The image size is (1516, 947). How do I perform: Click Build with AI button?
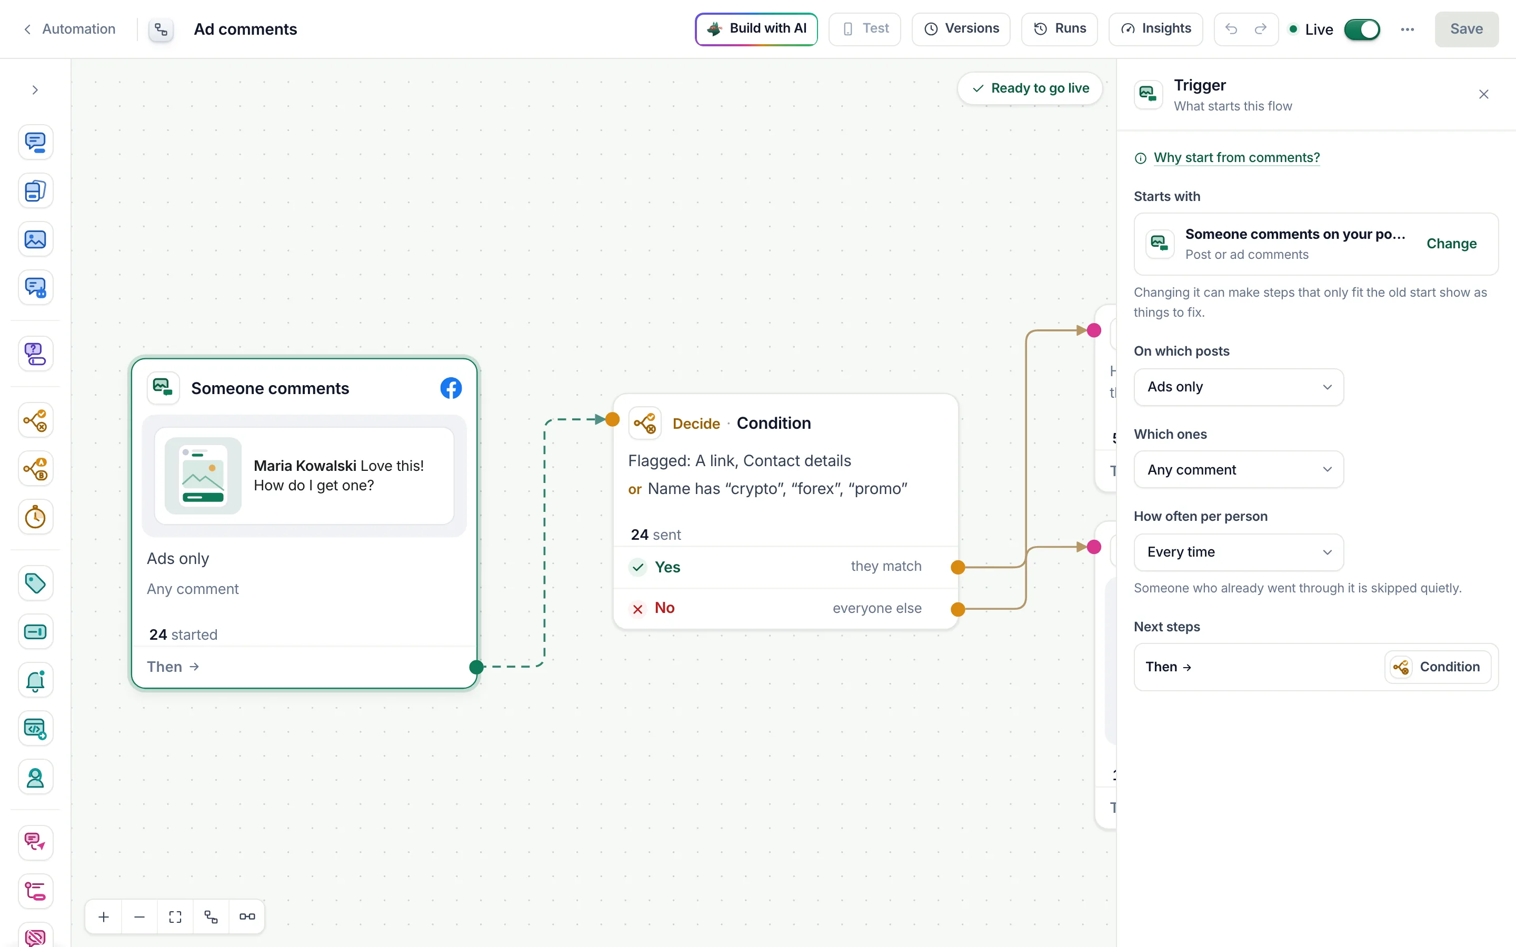[x=756, y=29]
